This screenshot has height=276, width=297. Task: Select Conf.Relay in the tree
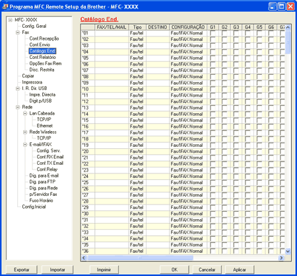click(x=47, y=169)
